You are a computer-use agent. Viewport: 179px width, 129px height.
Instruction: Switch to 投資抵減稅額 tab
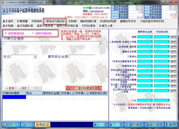tap(108, 21)
